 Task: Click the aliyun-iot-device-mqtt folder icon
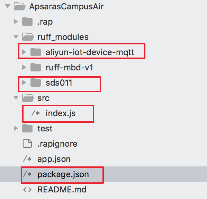click(x=36, y=52)
